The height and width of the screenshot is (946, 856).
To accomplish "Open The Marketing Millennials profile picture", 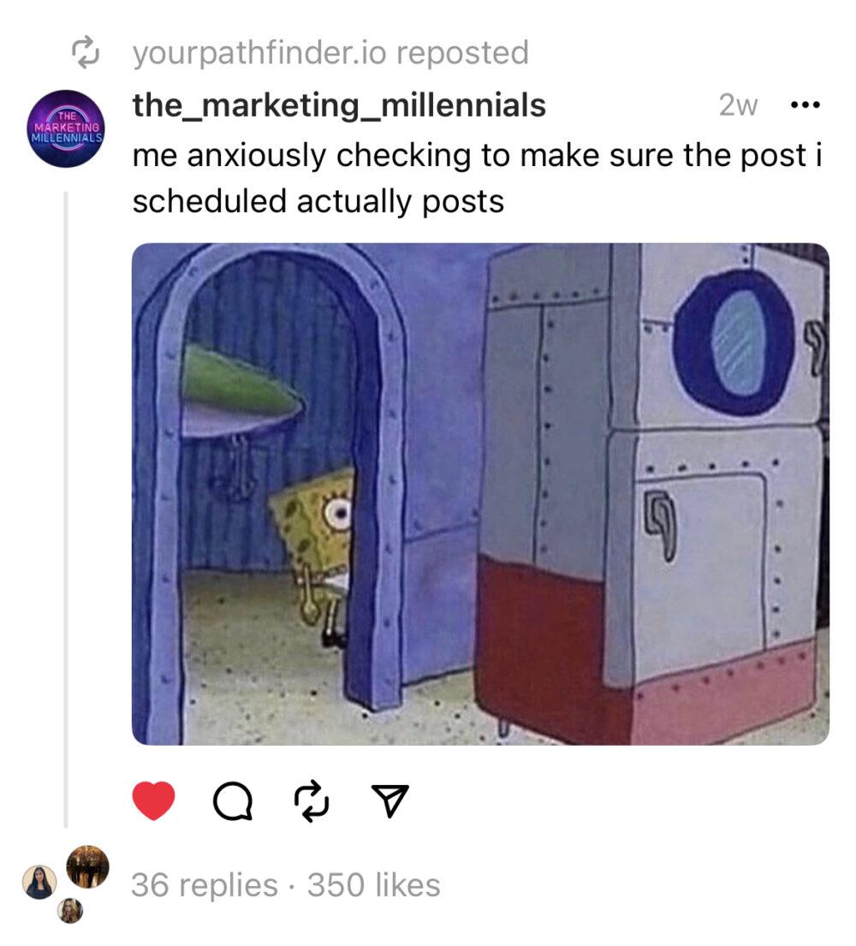I will click(x=66, y=128).
